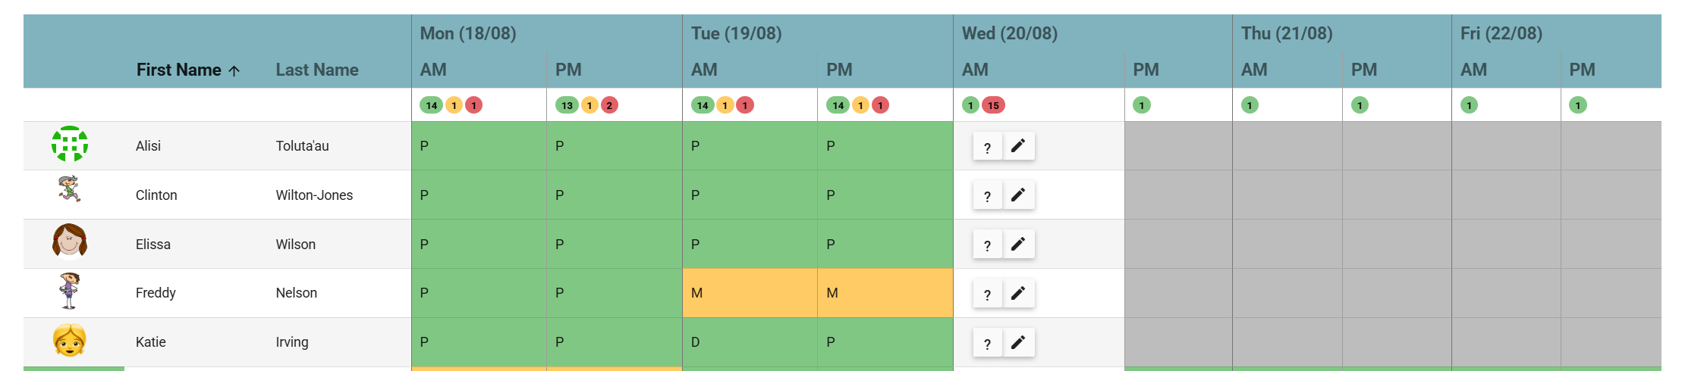Click Freddy's orange M cell on Tuesday AM
Screen dimensions: 1682x371
click(750, 293)
